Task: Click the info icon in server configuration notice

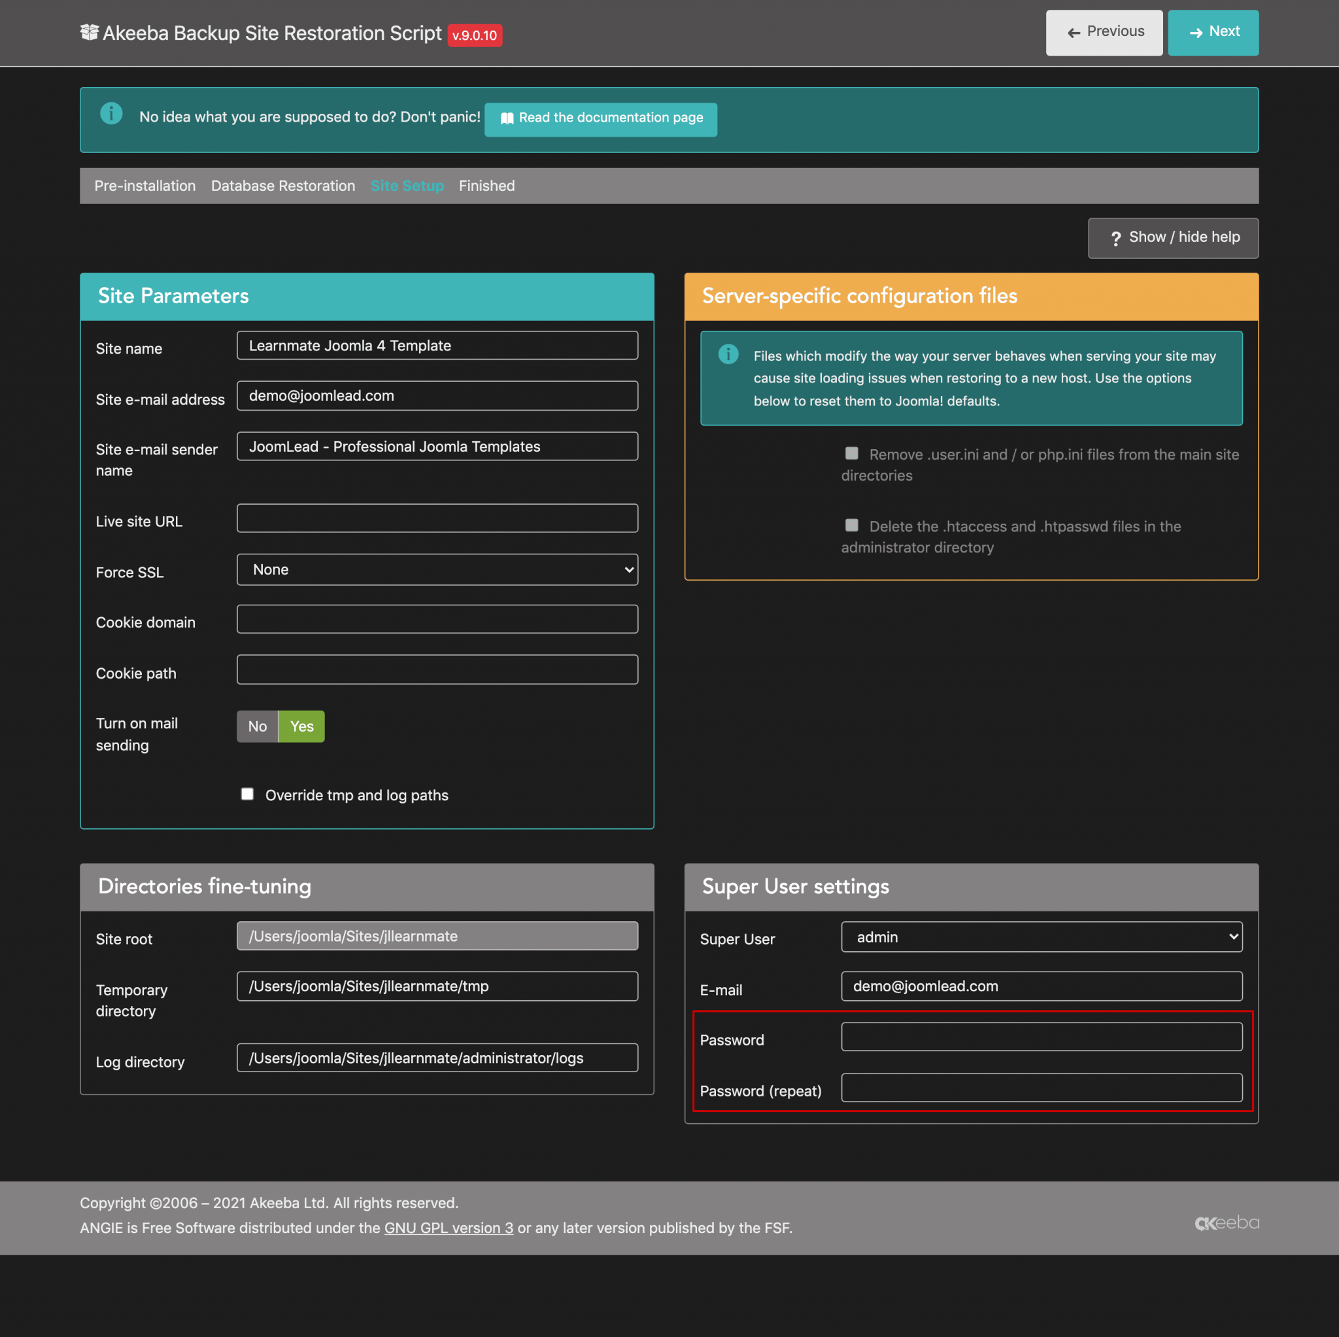Action: 728,354
